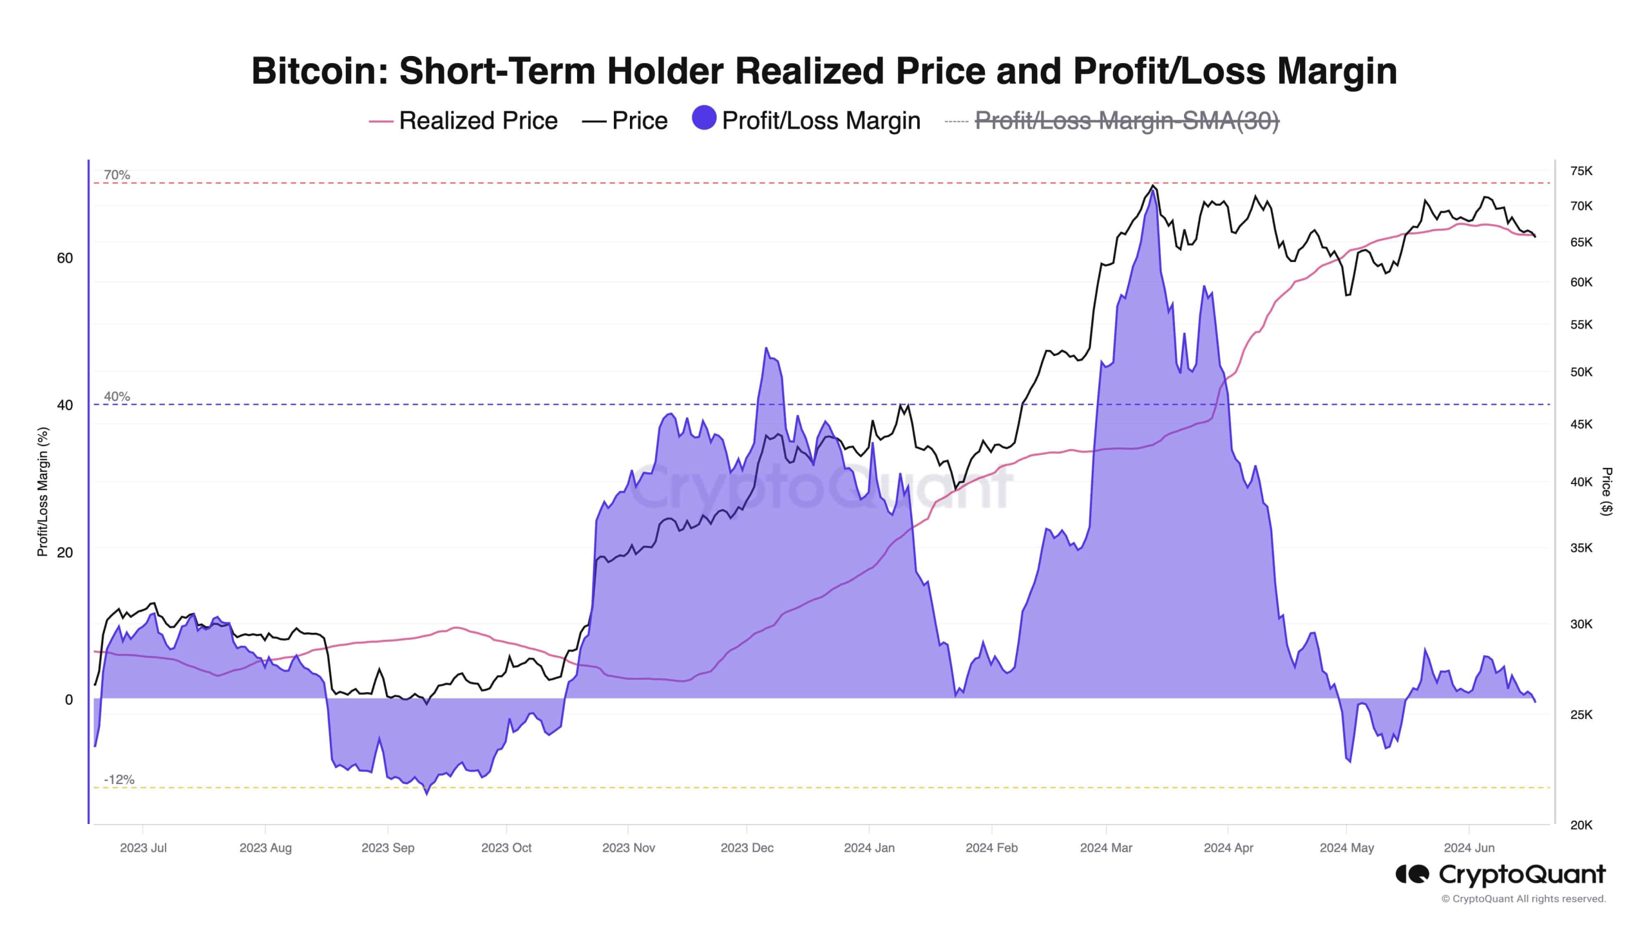
Task: Click the Profit/Loss Margin (%) y-axis title
Action: (x=43, y=491)
